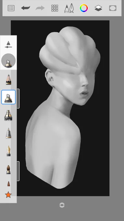
Task: Open the brush library pencil-and-pen icon
Action: point(69,8)
